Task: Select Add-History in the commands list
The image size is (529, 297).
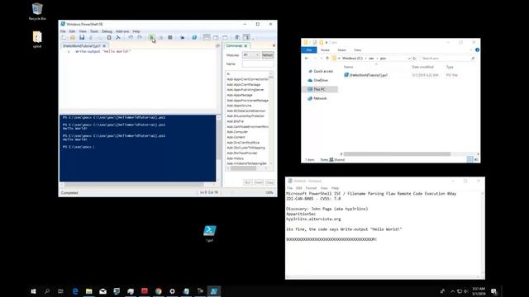Action: tap(236, 158)
